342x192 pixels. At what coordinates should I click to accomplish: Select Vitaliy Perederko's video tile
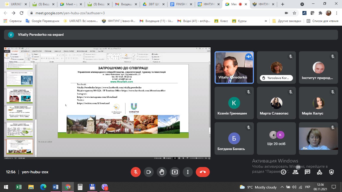(234, 67)
